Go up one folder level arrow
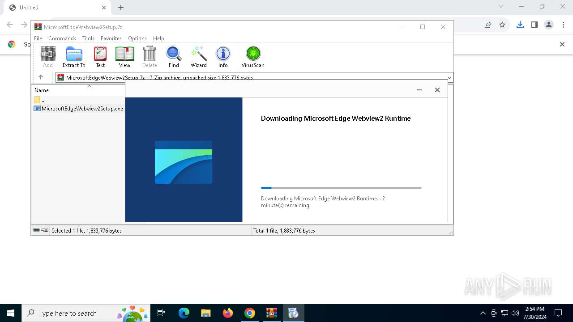Screen dimensions: 573x322 pos(41,77)
